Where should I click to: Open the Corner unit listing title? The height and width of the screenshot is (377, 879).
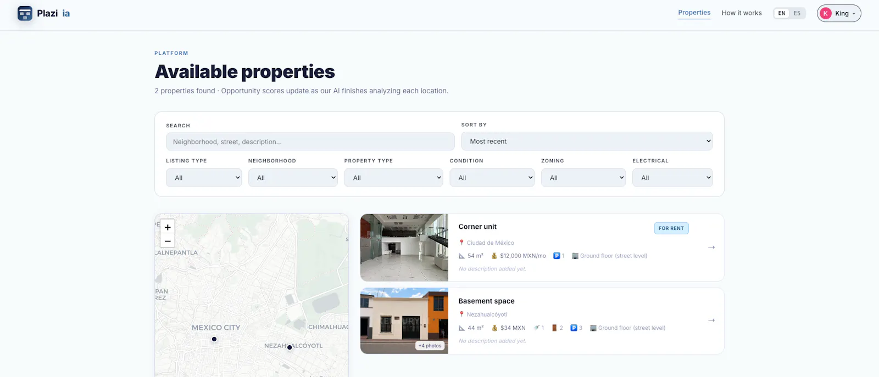pyautogui.click(x=477, y=227)
